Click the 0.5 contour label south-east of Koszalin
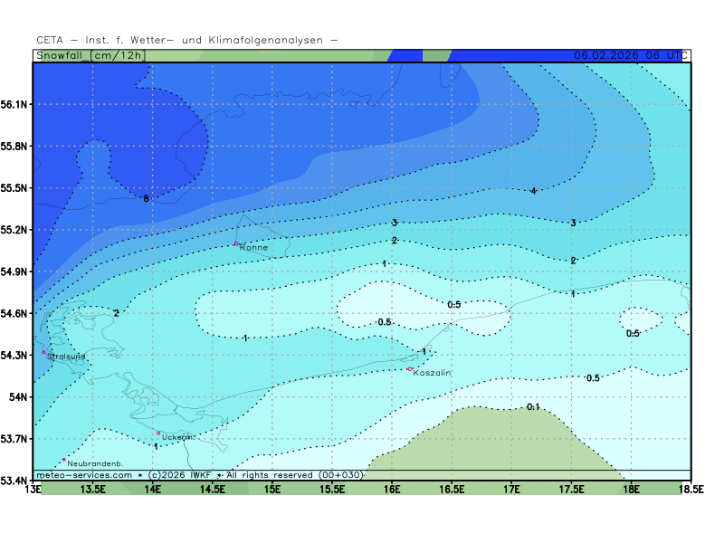The image size is (724, 543). pyautogui.click(x=593, y=377)
